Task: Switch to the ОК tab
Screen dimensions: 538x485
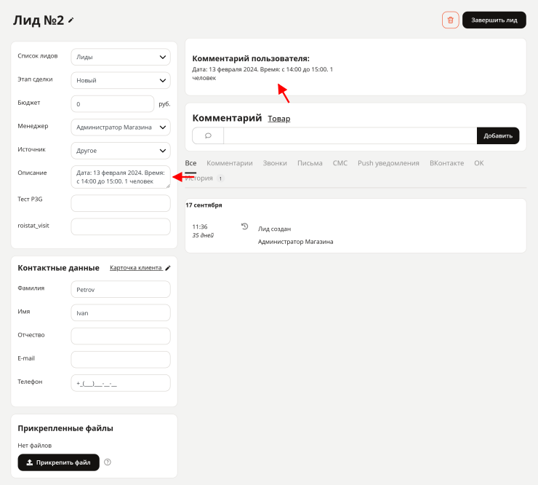Action: [479, 163]
